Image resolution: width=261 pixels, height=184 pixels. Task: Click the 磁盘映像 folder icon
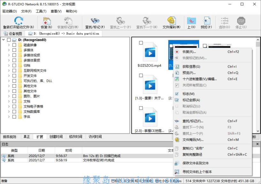point(20,45)
